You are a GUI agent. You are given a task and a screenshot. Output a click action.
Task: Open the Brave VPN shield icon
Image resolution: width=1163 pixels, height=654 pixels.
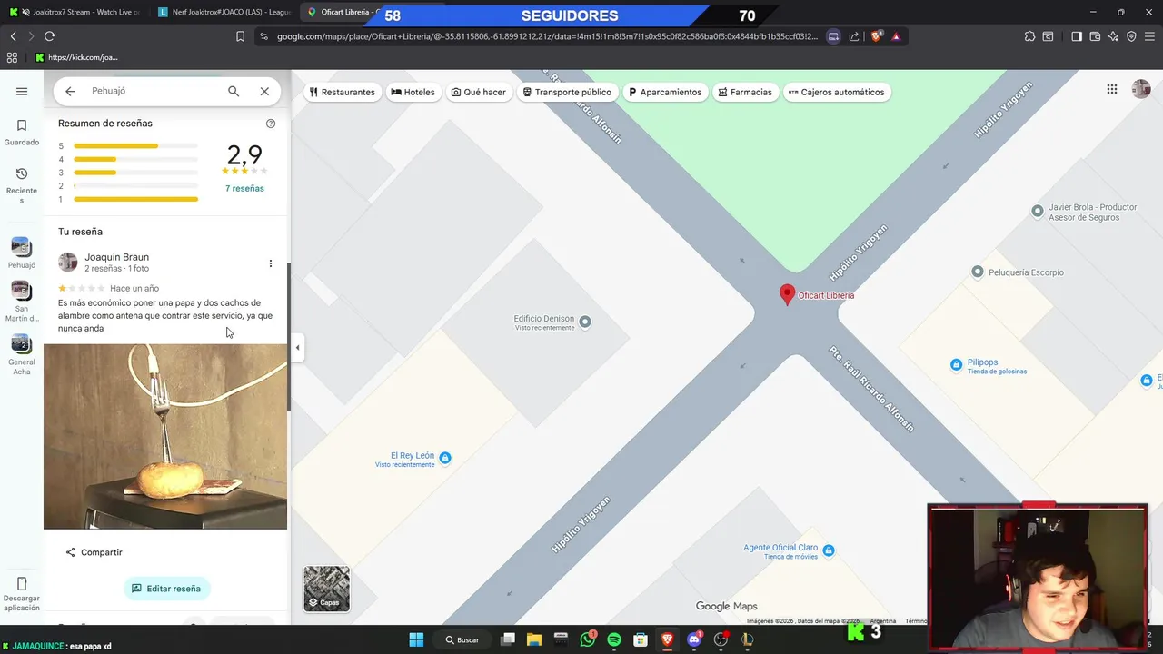(x=1131, y=36)
